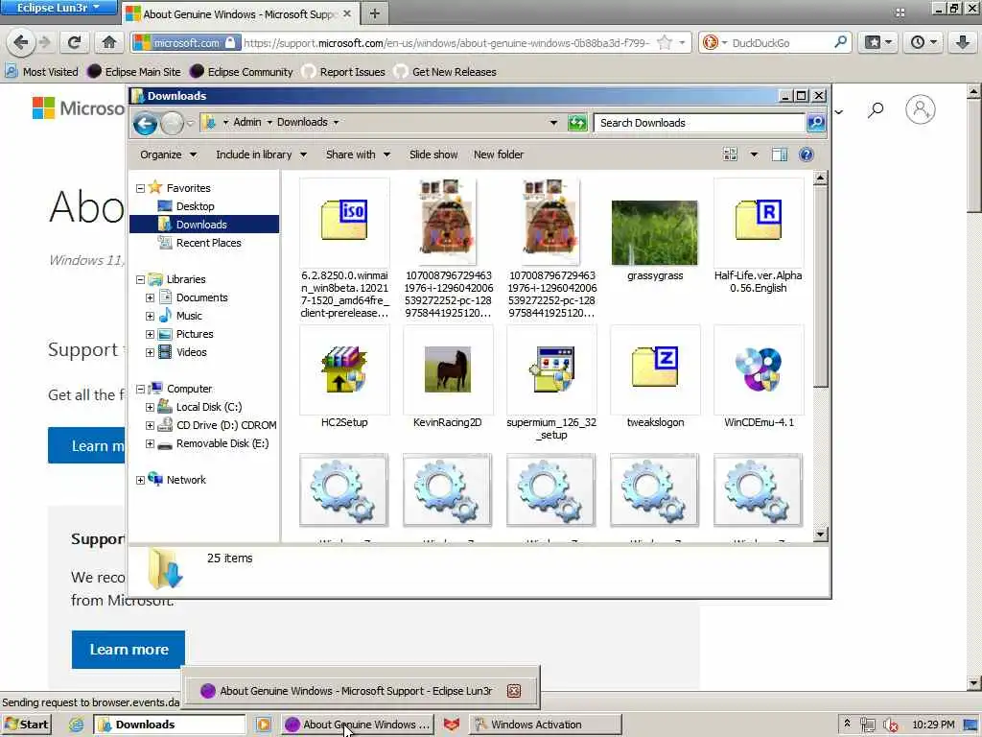This screenshot has width=982, height=737.
Task: Switch to Windows Activation taskbar button
Action: (x=546, y=725)
